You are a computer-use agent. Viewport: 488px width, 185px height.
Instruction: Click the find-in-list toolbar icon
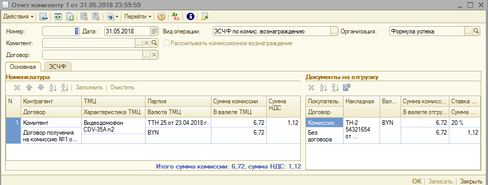(44, 17)
